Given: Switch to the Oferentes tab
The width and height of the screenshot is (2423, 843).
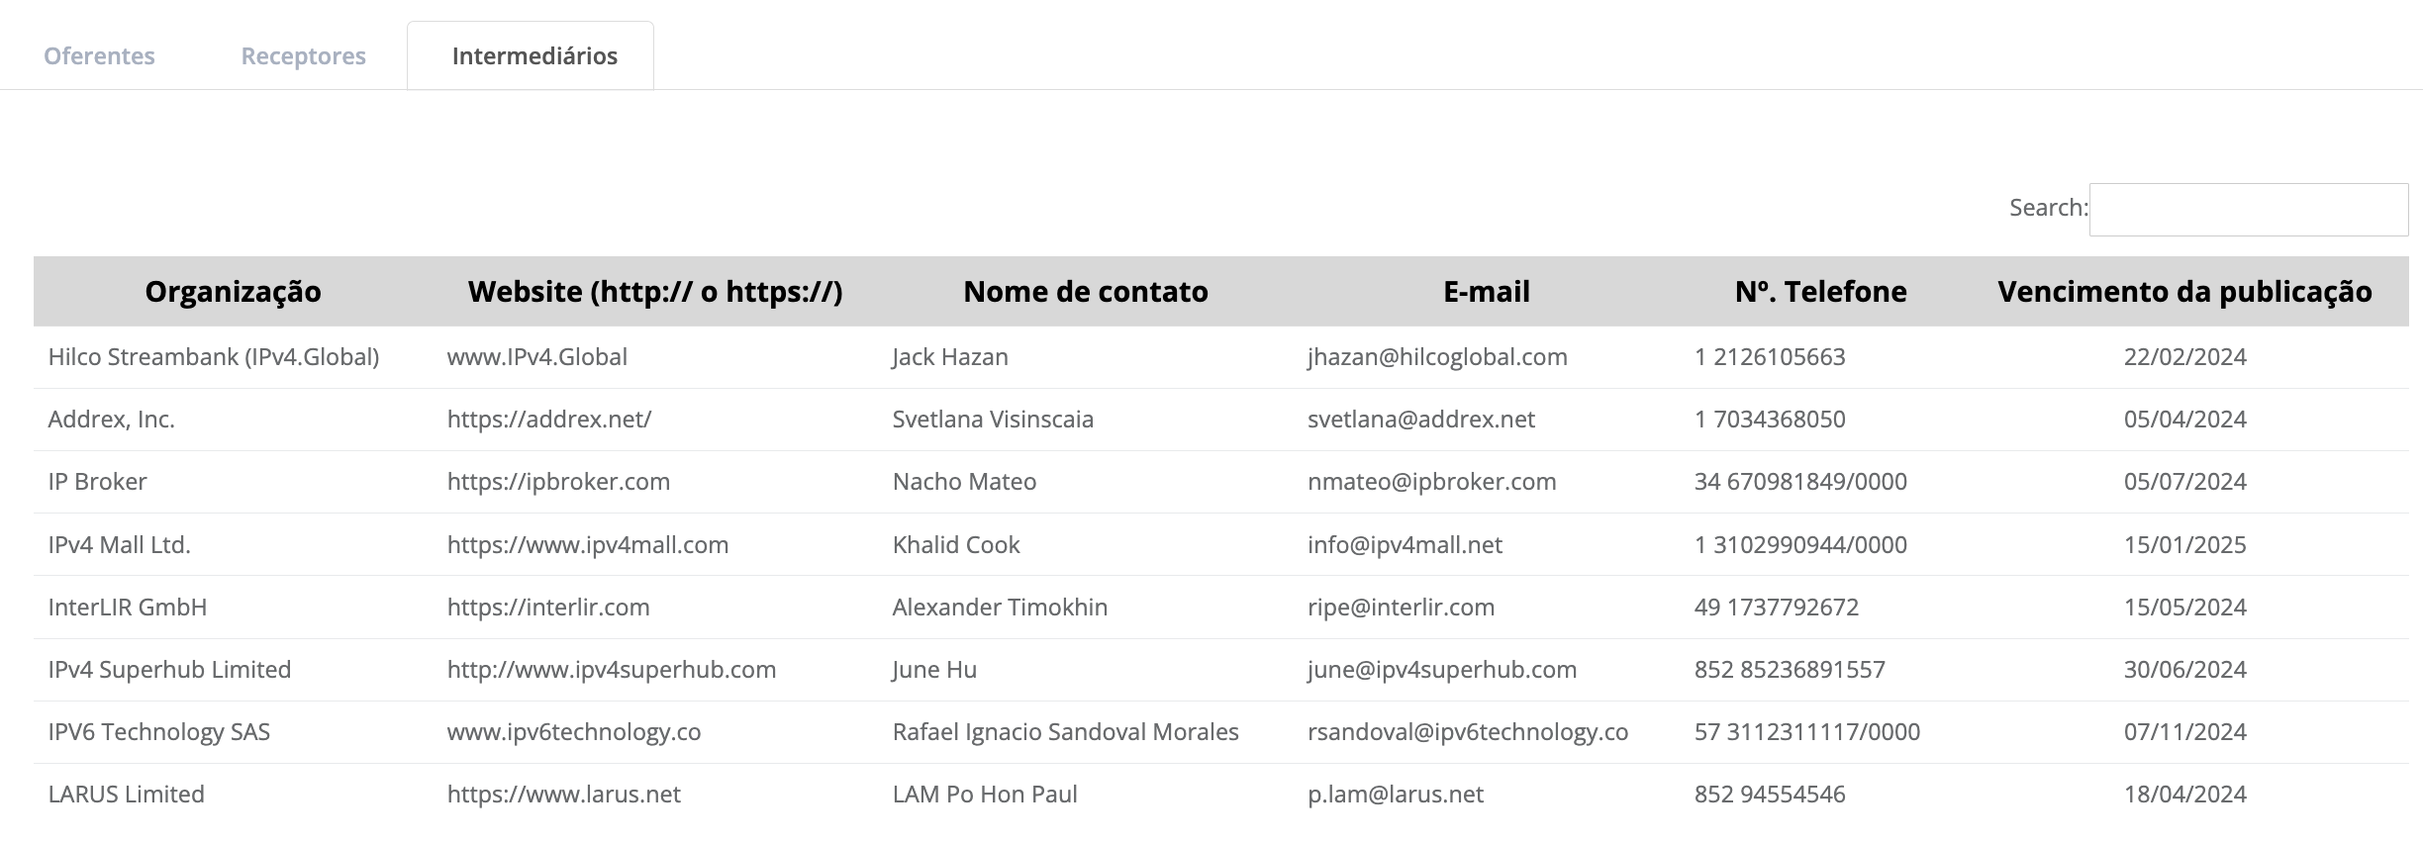Looking at the screenshot, I should pos(99,56).
